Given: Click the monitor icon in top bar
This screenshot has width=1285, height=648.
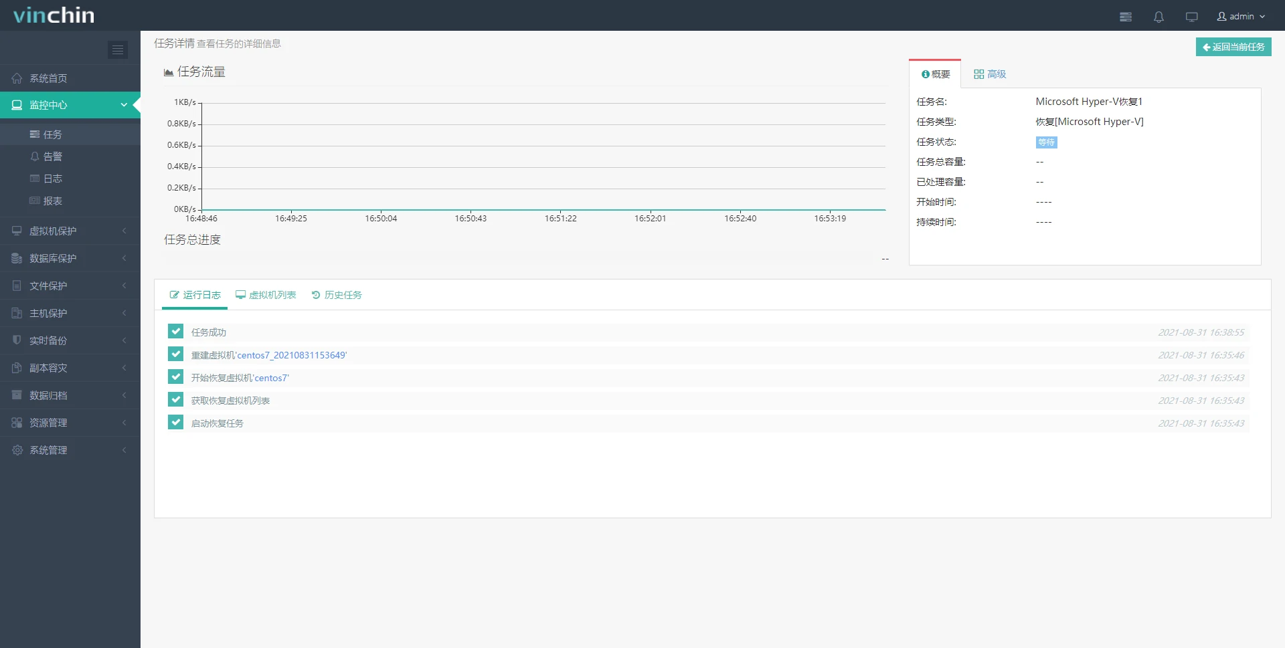Looking at the screenshot, I should tap(1191, 17).
